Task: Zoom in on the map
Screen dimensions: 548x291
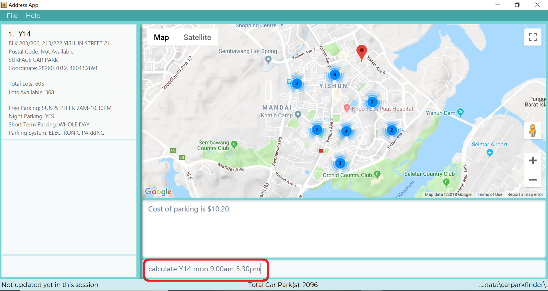Action: click(x=533, y=161)
